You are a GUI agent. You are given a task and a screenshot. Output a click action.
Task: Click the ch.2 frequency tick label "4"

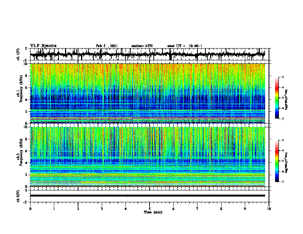click(x=26, y=163)
